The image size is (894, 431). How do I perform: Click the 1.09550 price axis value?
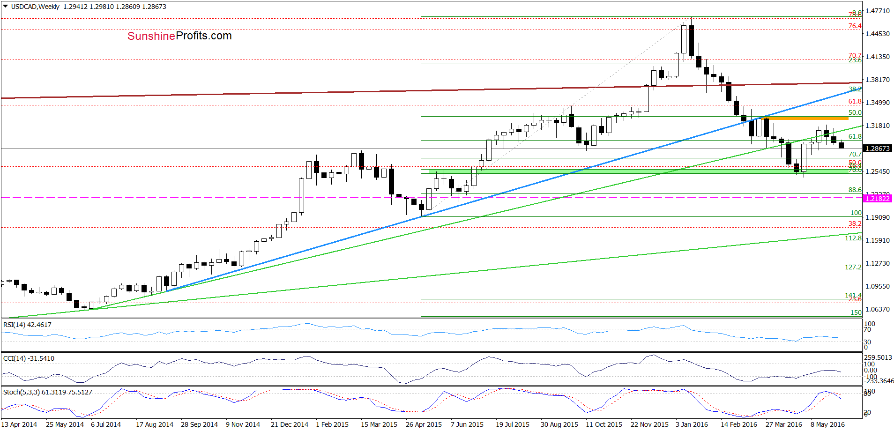click(x=878, y=286)
